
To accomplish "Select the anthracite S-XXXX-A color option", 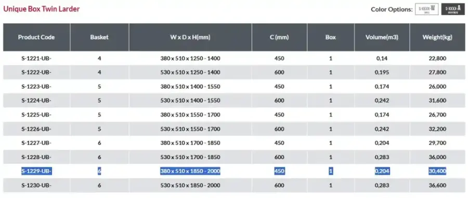I will point(453,9).
